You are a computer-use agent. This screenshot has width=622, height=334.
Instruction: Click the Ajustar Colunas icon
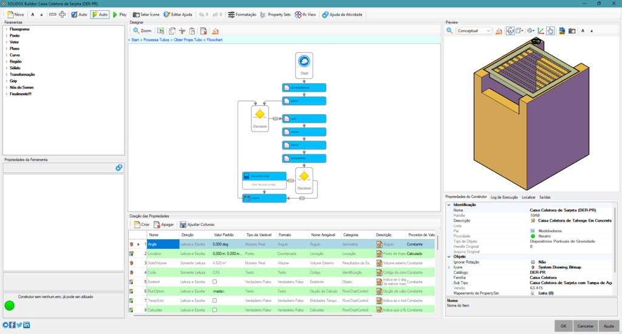183,224
